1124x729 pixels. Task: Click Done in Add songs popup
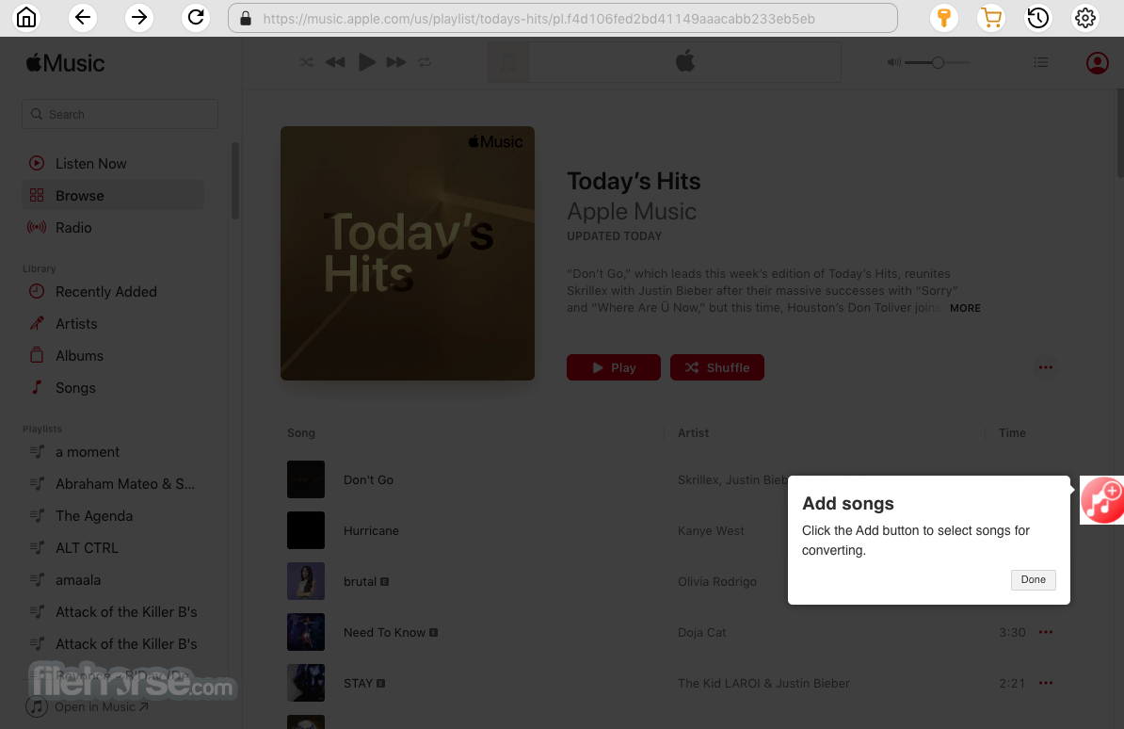[x=1033, y=580]
